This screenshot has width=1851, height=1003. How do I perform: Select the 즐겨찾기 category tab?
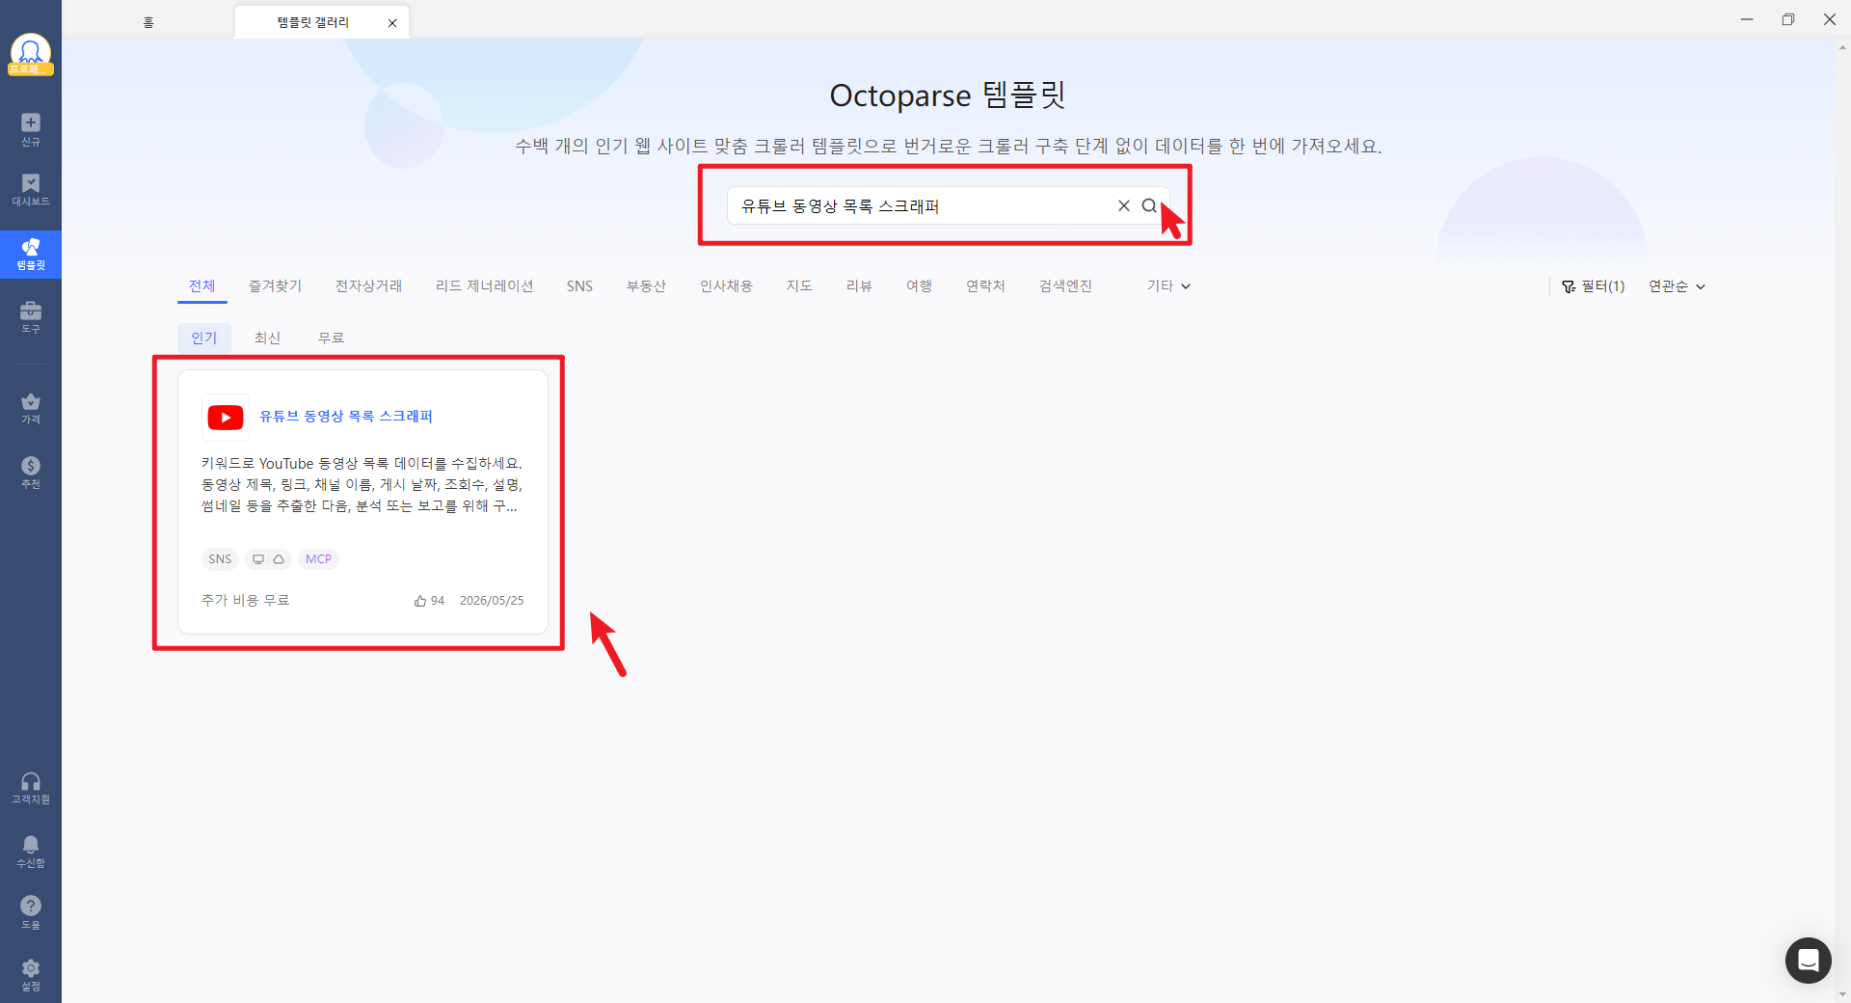pyautogui.click(x=275, y=286)
